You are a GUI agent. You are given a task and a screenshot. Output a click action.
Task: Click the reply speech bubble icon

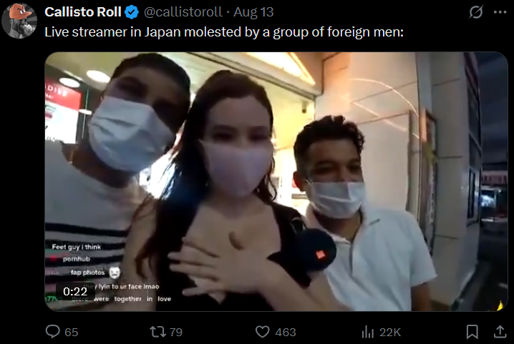pyautogui.click(x=52, y=332)
